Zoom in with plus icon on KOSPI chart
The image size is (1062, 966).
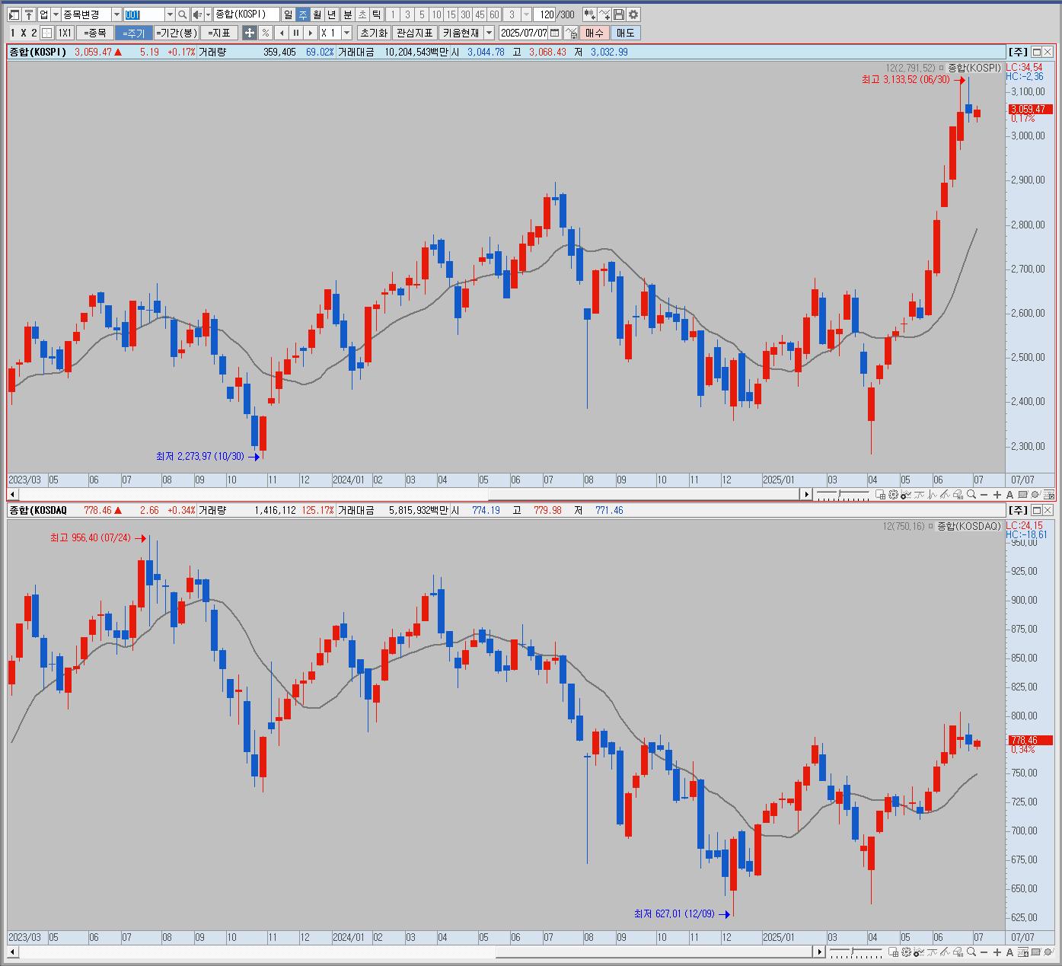click(x=997, y=495)
